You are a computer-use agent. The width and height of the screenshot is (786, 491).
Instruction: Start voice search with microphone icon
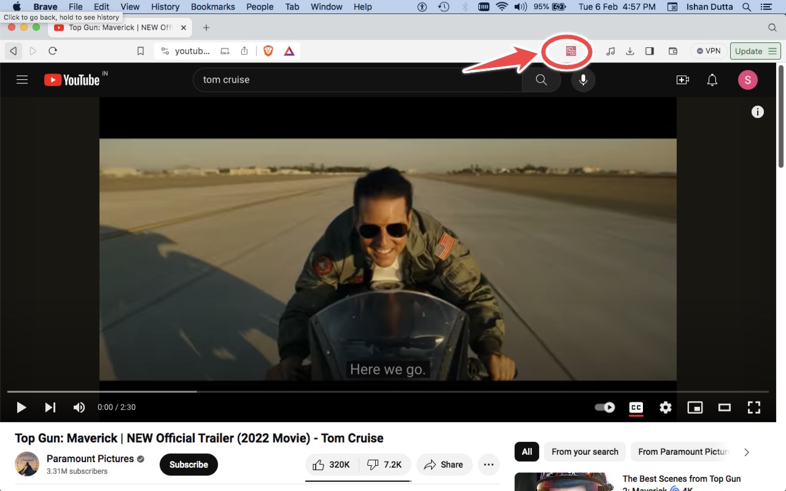(x=583, y=80)
